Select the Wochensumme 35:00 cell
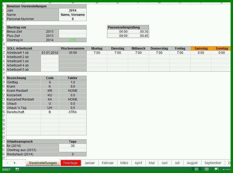 pos(73,53)
